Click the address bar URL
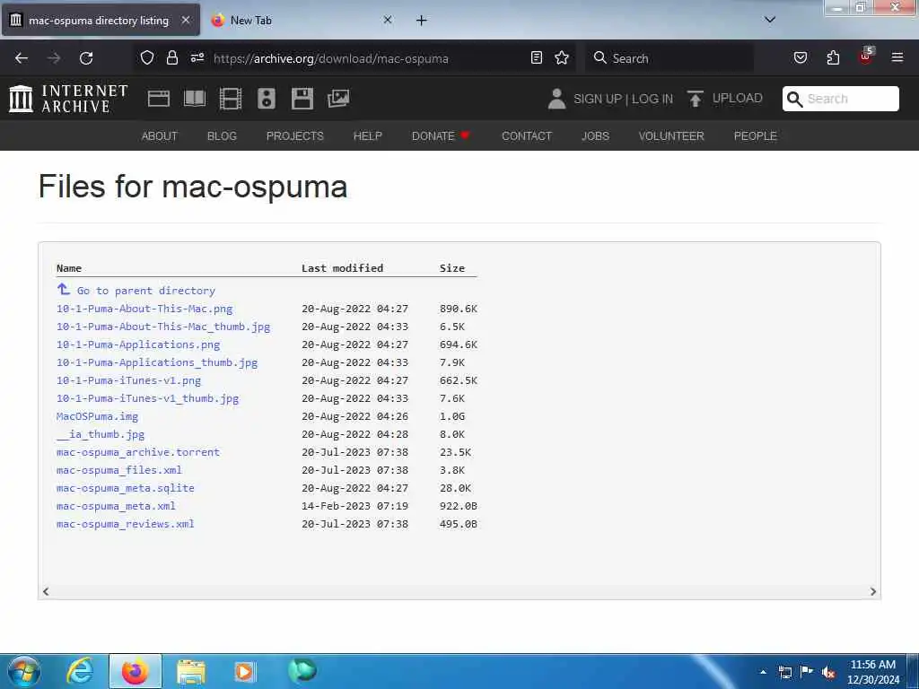The height and width of the screenshot is (689, 919). coord(330,58)
